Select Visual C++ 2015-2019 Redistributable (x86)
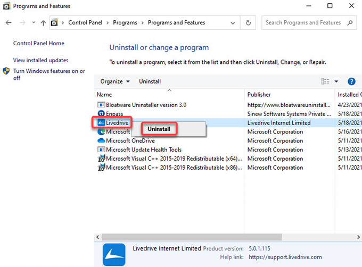Viewport: 362px width, 267px height. (x=174, y=168)
